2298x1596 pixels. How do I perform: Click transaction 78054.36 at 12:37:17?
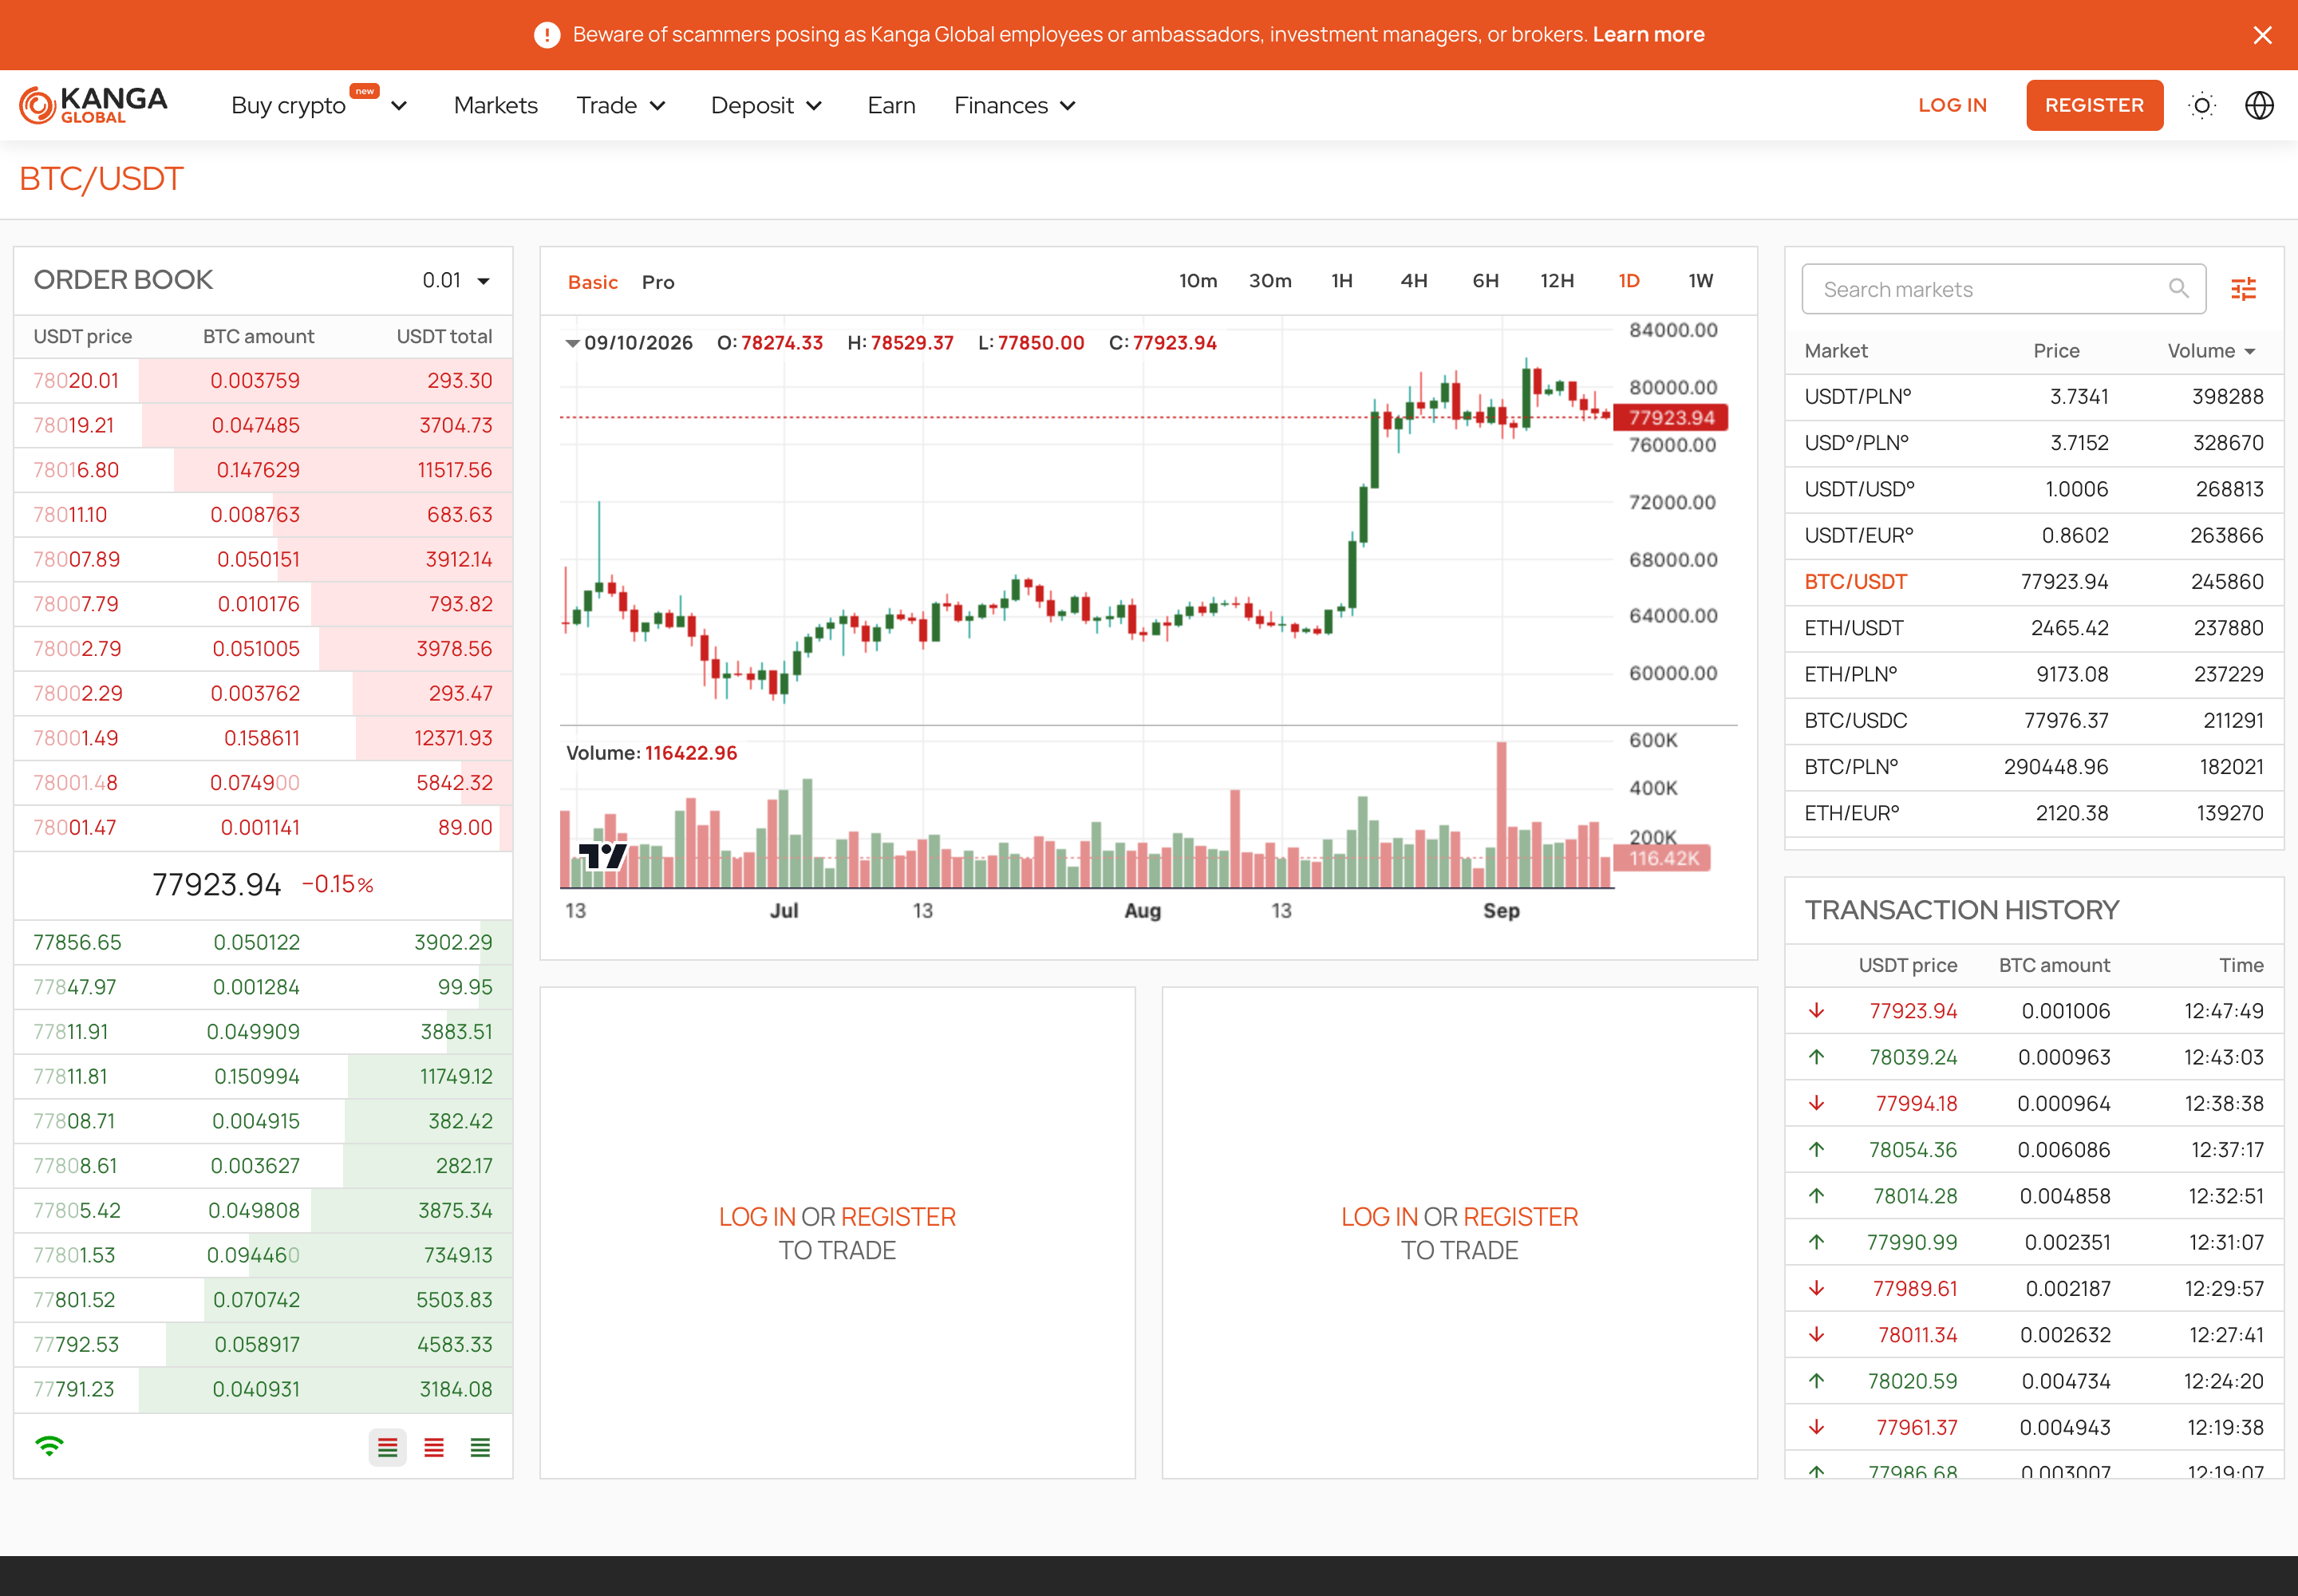click(2033, 1150)
